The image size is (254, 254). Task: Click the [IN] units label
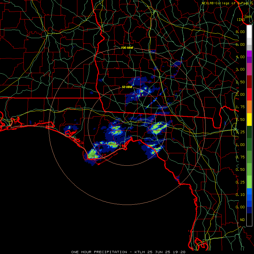pyautogui.click(x=241, y=19)
